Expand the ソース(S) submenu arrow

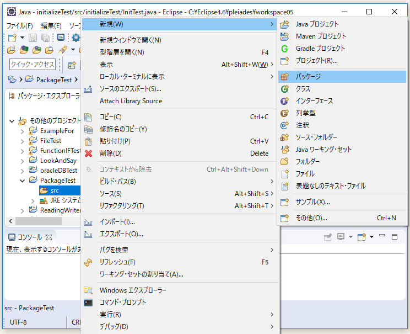[x=272, y=194]
